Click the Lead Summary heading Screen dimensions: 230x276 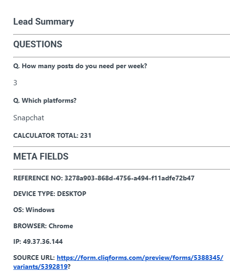point(44,22)
